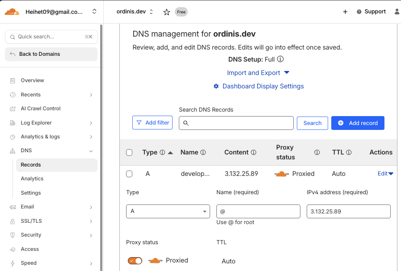Click the plus icon in top bar
The image size is (401, 271).
pos(345,12)
